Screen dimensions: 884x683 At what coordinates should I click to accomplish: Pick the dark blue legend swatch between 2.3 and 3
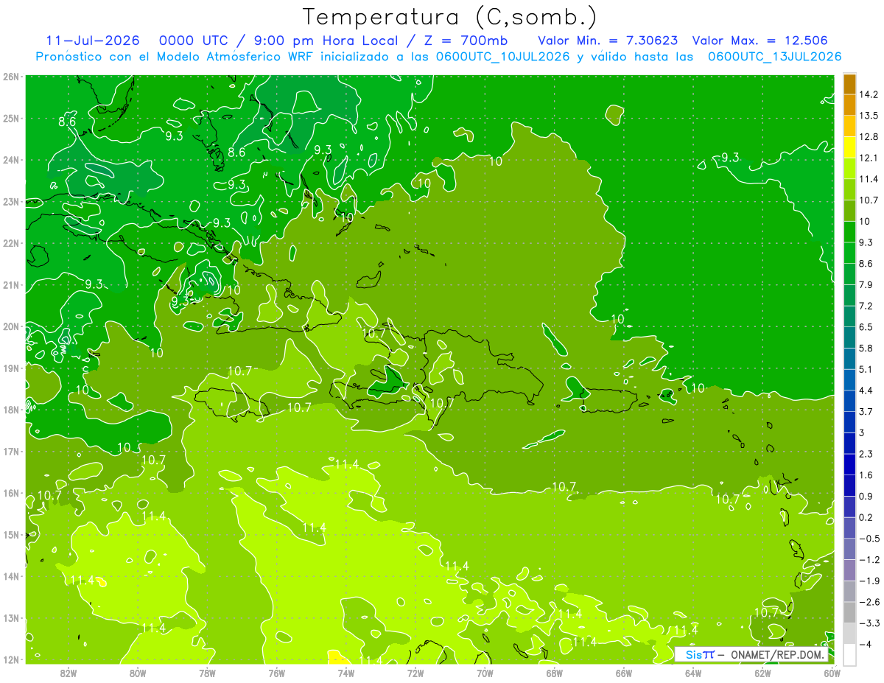click(849, 443)
